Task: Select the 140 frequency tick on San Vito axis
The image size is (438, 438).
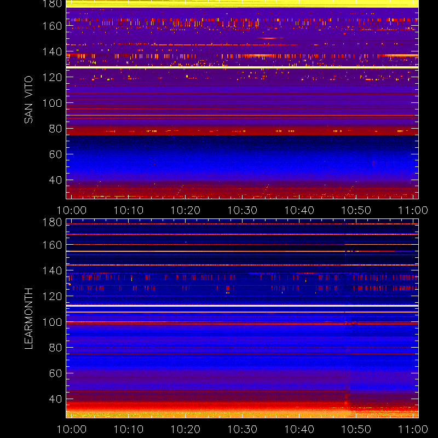Action: pos(52,51)
